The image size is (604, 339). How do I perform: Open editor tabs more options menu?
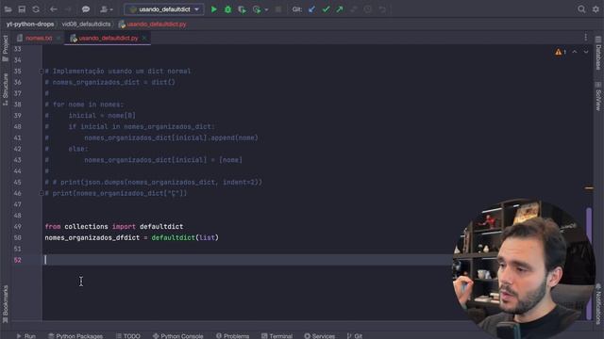[x=585, y=38]
